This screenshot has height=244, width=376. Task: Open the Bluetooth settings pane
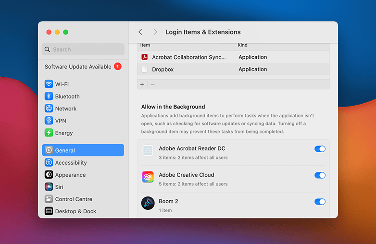[83, 96]
